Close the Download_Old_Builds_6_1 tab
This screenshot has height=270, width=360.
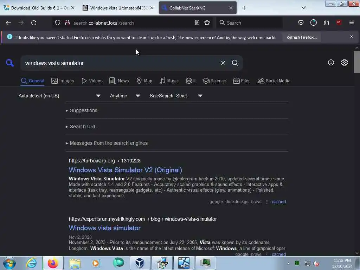coord(73,8)
